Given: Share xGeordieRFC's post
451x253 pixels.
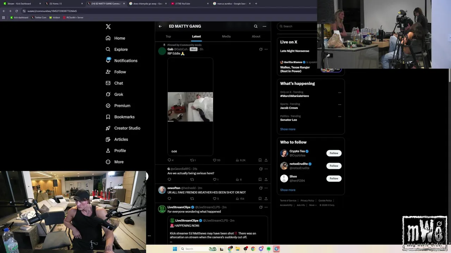Looking at the screenshot, I should click(x=266, y=180).
